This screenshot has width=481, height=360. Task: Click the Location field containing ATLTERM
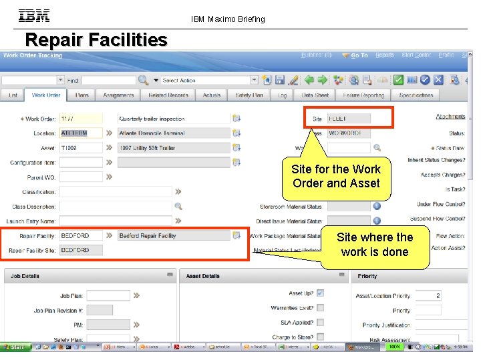point(81,133)
